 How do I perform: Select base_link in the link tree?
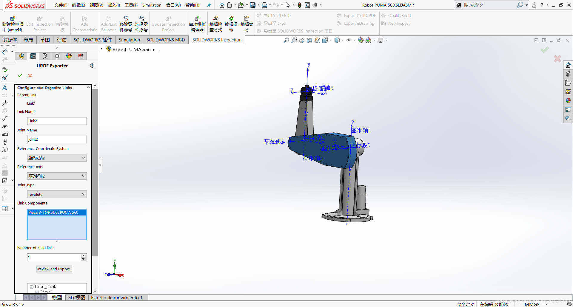pyautogui.click(x=45, y=287)
